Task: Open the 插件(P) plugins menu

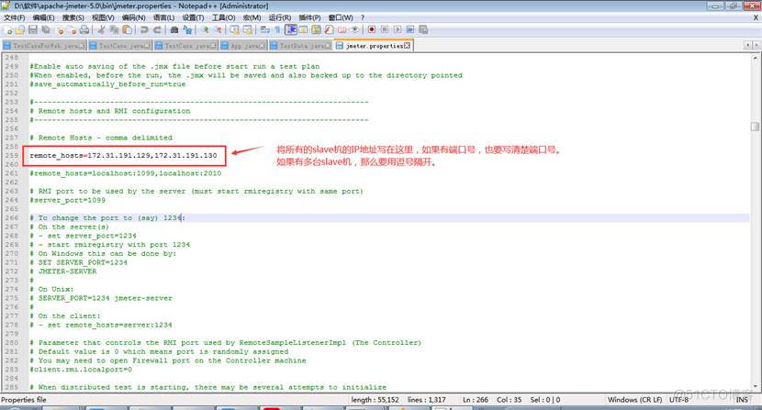Action: pos(311,17)
